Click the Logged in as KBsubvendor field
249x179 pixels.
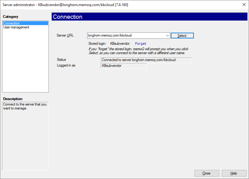(124, 66)
